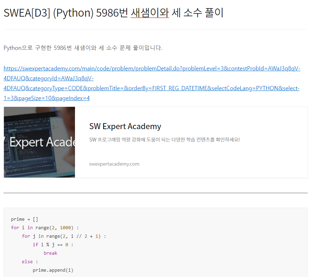Click the code line 'if i % j == 0 :'

click(x=53, y=245)
